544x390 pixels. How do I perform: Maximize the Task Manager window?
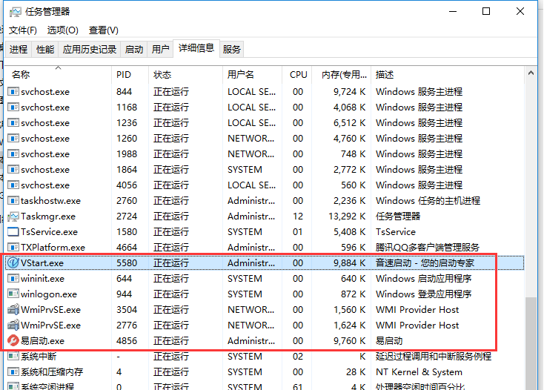(x=486, y=11)
